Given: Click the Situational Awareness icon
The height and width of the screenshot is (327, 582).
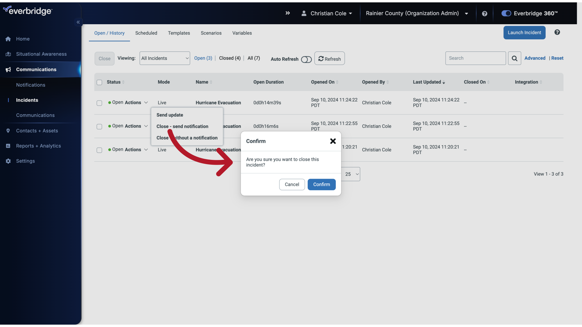Looking at the screenshot, I should tap(8, 54).
